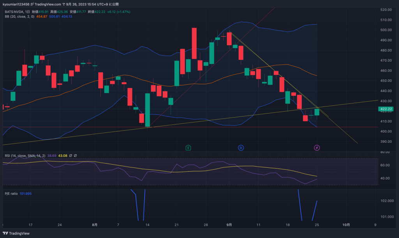Click the 520.00 price axis label

386,10
